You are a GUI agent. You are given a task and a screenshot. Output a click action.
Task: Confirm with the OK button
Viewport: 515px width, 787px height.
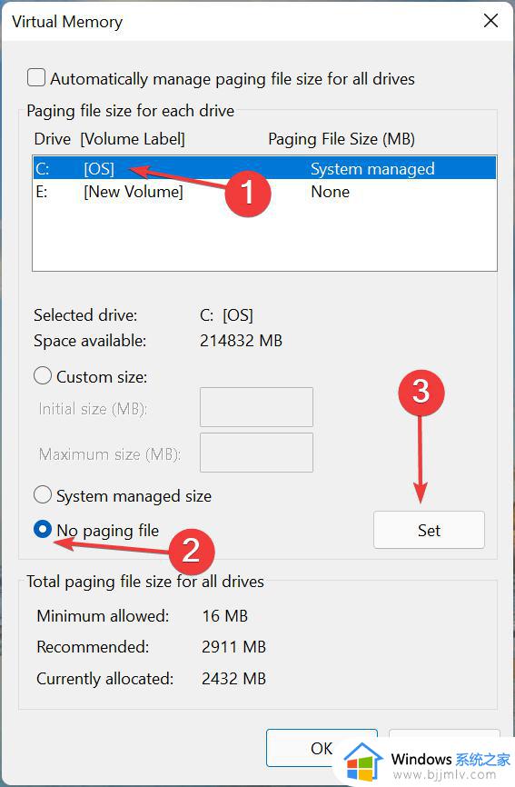coord(322,748)
